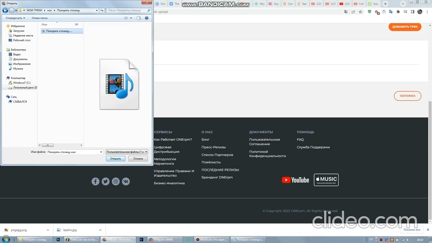Select Музыка library in navigation pane
Screen dimensions: 432x243
pyautogui.click(x=18, y=69)
